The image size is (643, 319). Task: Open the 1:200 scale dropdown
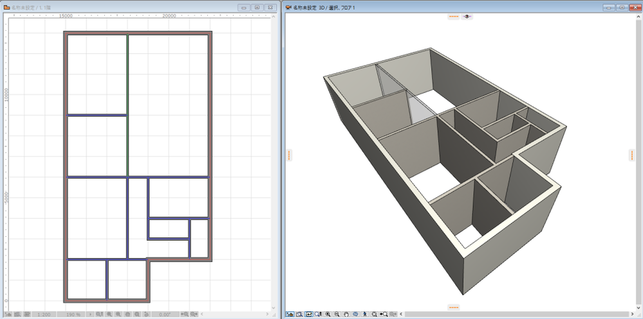tap(44, 315)
